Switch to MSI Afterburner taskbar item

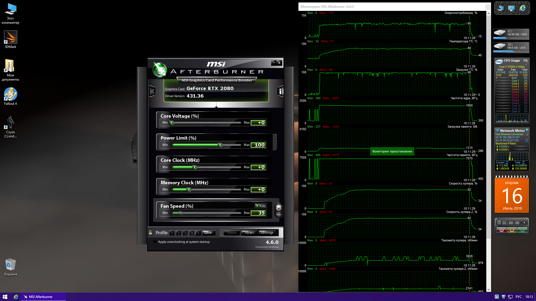[41, 297]
